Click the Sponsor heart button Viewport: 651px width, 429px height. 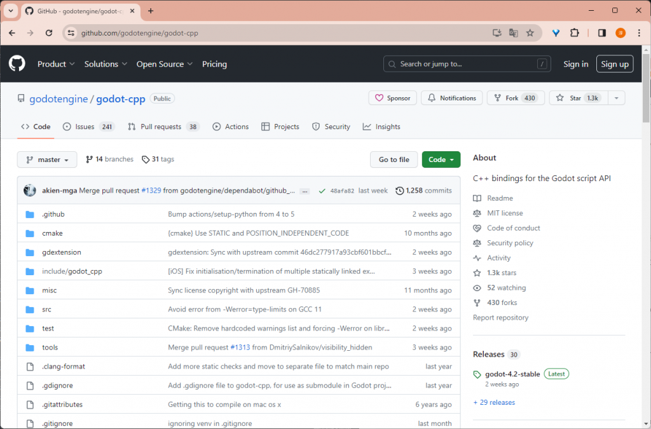pos(392,98)
